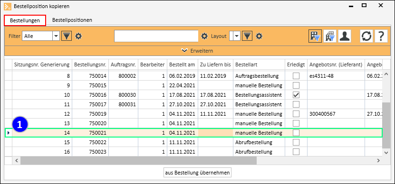The image size is (395, 184).
Task: Open search settings gear beside search field
Action: click(204, 36)
